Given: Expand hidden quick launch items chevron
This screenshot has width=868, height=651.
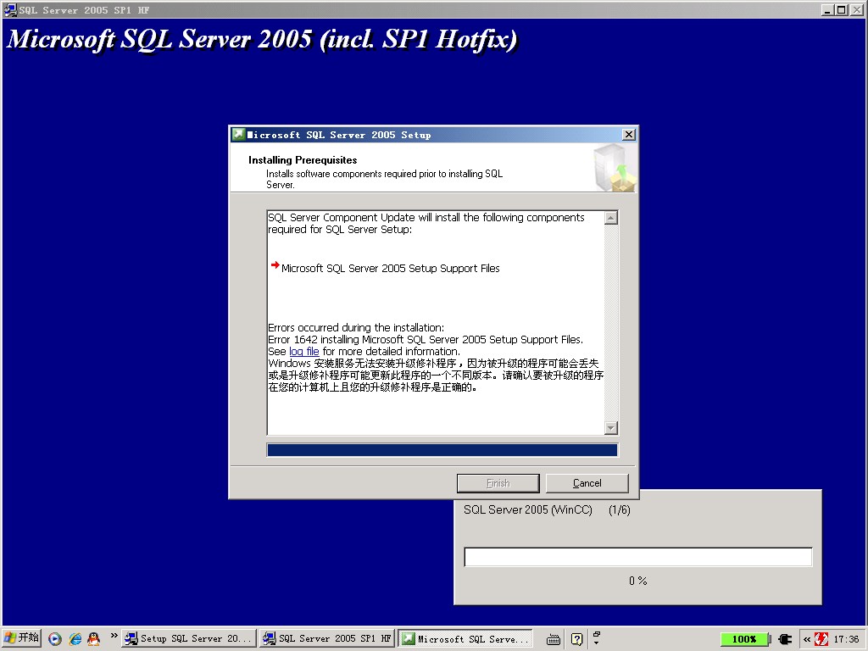Looking at the screenshot, I should tap(114, 636).
